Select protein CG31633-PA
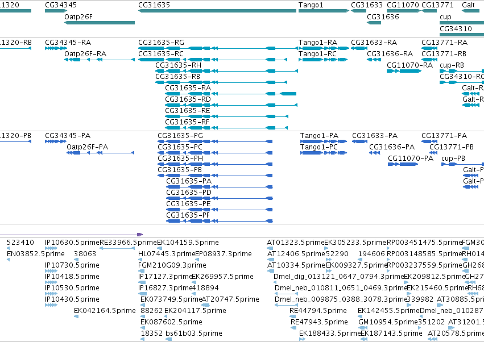The image size is (484, 342). pos(359,141)
